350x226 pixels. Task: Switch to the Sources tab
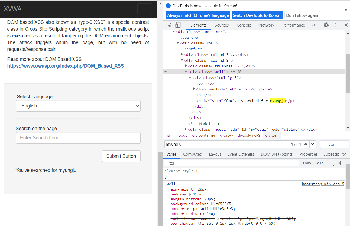pyautogui.click(x=222, y=25)
